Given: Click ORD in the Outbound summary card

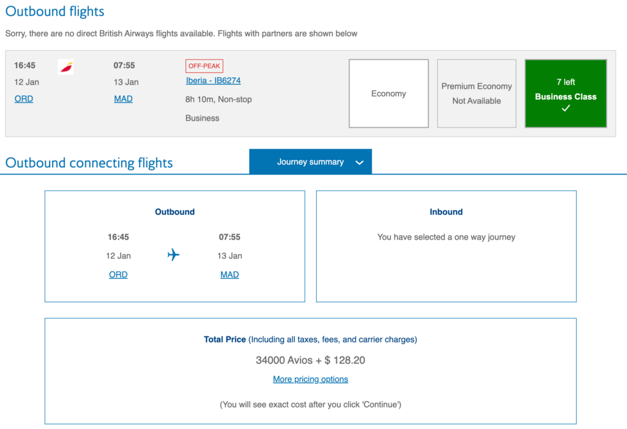Looking at the screenshot, I should [118, 275].
